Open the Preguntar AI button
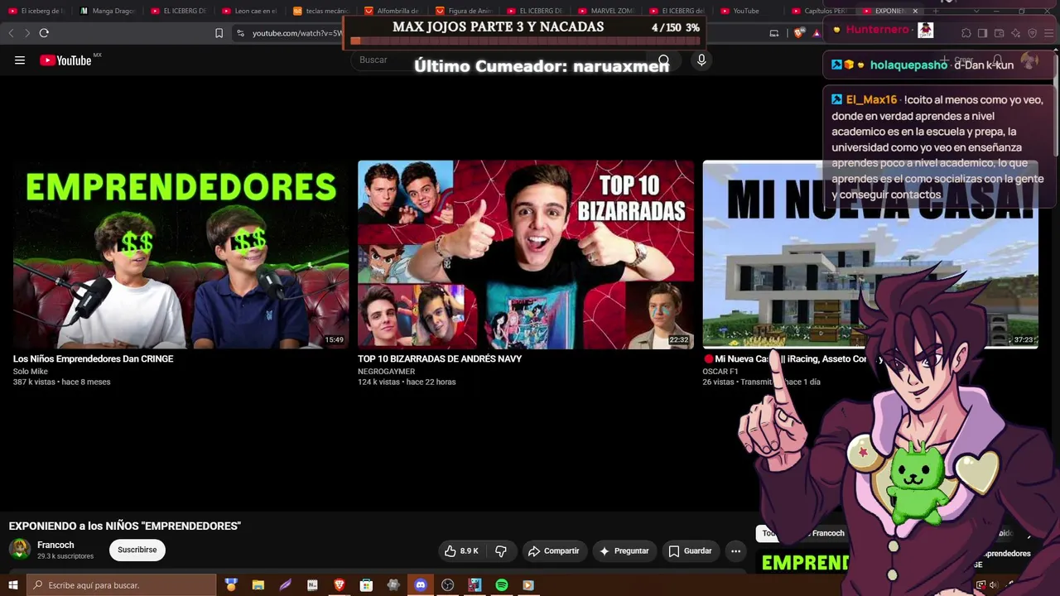Image resolution: width=1060 pixels, height=596 pixels. coord(624,550)
